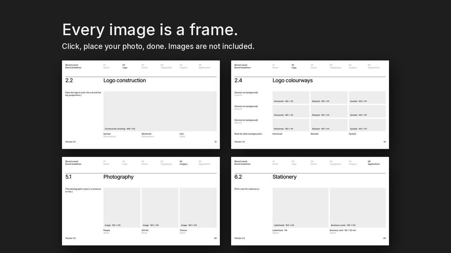Click section number 6.2
Viewport: 451px width, 253px height.
tap(238, 177)
